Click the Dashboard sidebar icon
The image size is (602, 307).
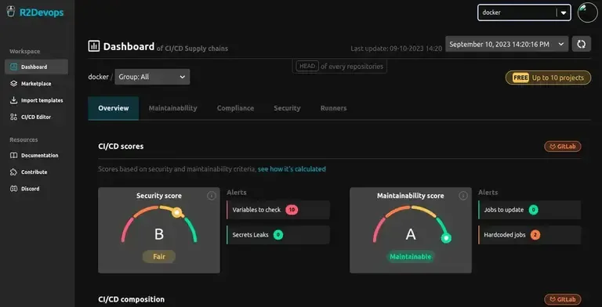[x=14, y=67]
